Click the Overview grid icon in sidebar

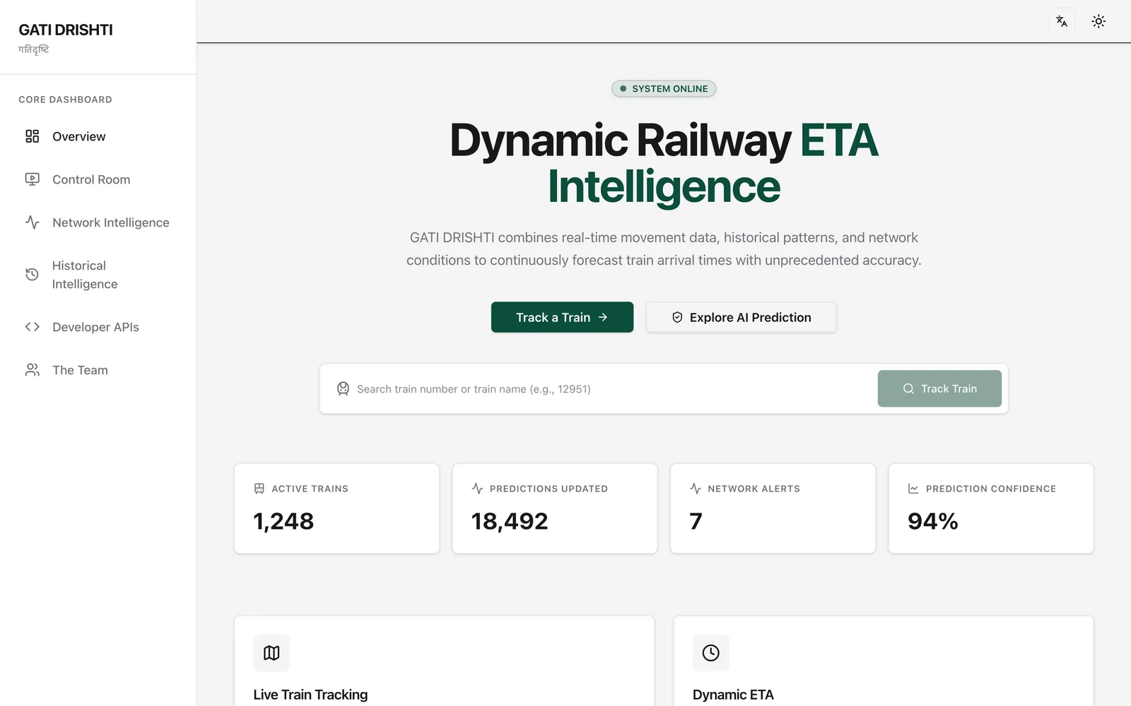tap(33, 136)
